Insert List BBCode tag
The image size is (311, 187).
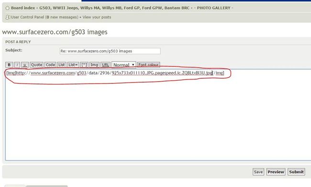[62, 65]
